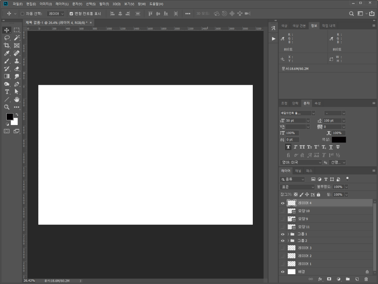Click the trash icon to delete layer
The width and height of the screenshot is (378, 284).
pos(366,279)
